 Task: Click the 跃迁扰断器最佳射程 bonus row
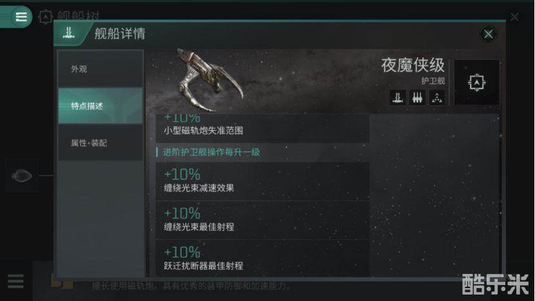(262, 258)
